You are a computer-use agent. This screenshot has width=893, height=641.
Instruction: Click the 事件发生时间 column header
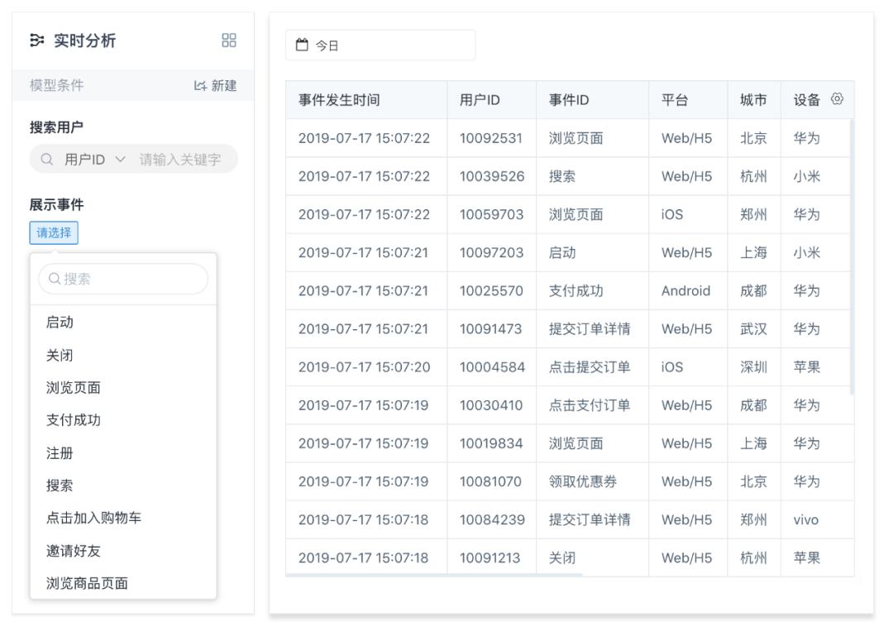click(x=339, y=100)
